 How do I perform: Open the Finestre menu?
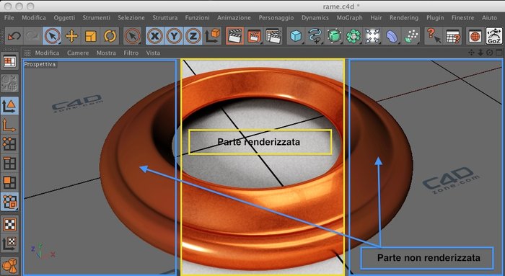(x=463, y=18)
